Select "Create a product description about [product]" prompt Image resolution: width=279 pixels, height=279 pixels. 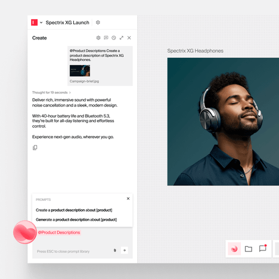pos(74,210)
